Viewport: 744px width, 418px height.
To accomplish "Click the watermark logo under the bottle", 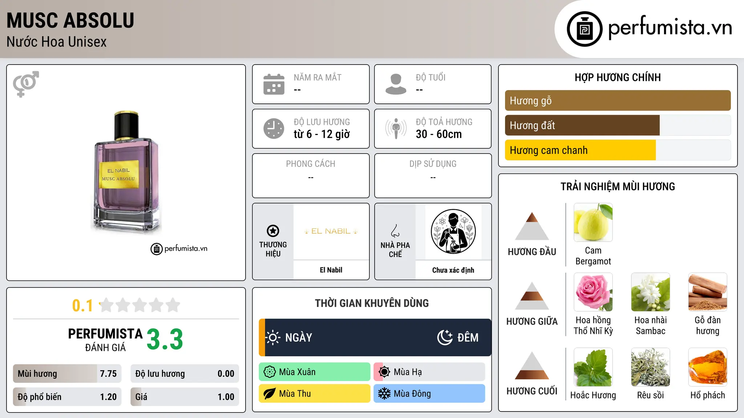I will pyautogui.click(x=179, y=249).
